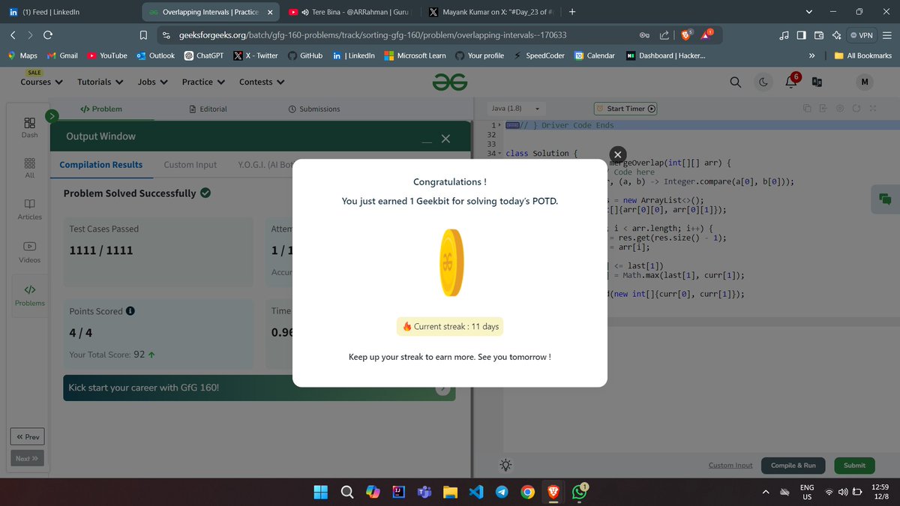This screenshot has width=900, height=506.
Task: Expand the Courses dropdown menu
Action: pyautogui.click(x=41, y=82)
